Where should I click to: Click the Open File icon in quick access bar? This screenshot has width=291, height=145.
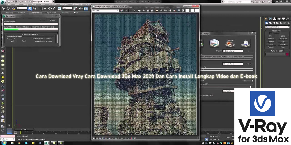(13, 1)
